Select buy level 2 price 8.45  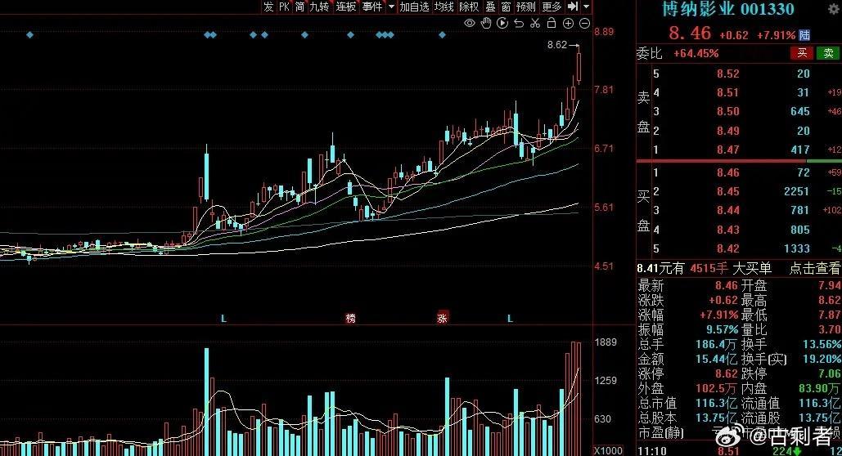pyautogui.click(x=728, y=191)
